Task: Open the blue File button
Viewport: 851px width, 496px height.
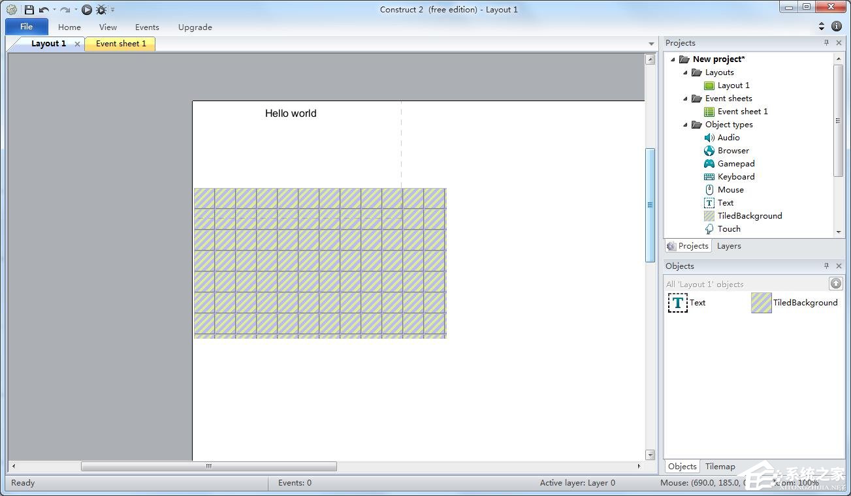Action: (27, 27)
